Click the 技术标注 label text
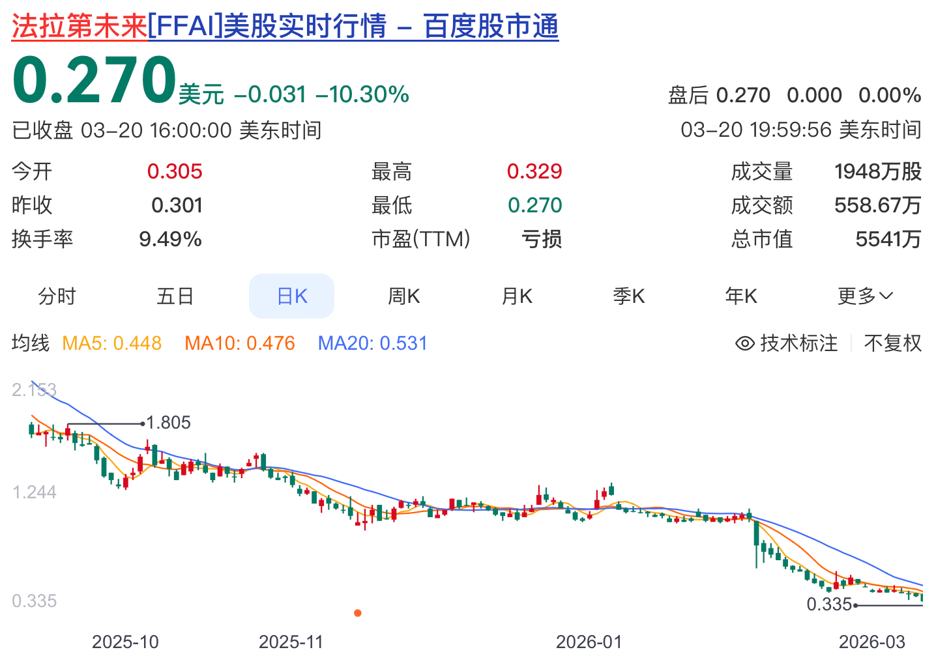 click(x=798, y=343)
